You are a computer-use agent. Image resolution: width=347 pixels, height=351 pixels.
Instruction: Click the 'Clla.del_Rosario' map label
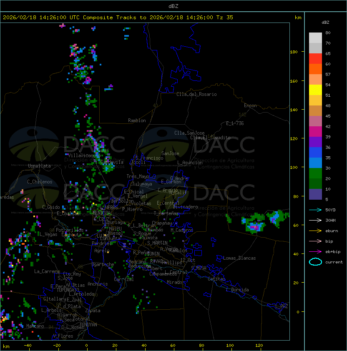pos(196,94)
